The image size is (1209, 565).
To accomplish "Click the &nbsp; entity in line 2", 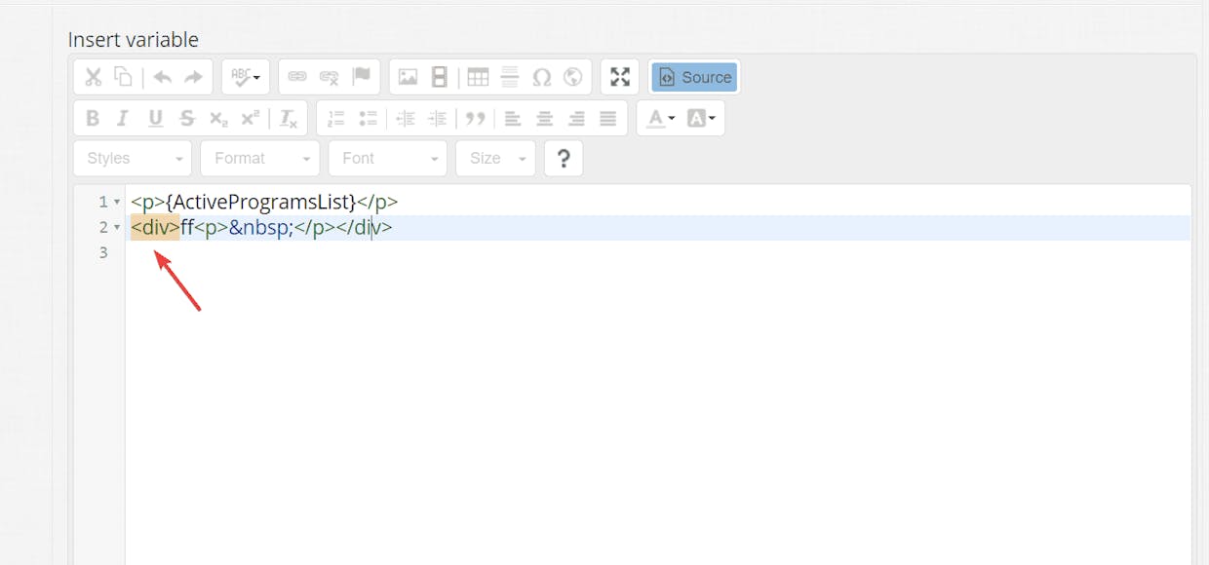I will tap(261, 228).
